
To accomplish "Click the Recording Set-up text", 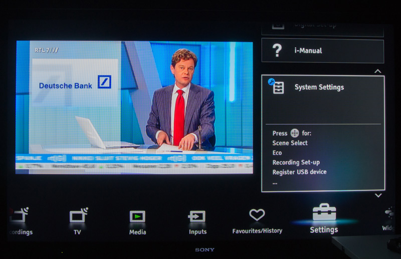I will click(296, 162).
